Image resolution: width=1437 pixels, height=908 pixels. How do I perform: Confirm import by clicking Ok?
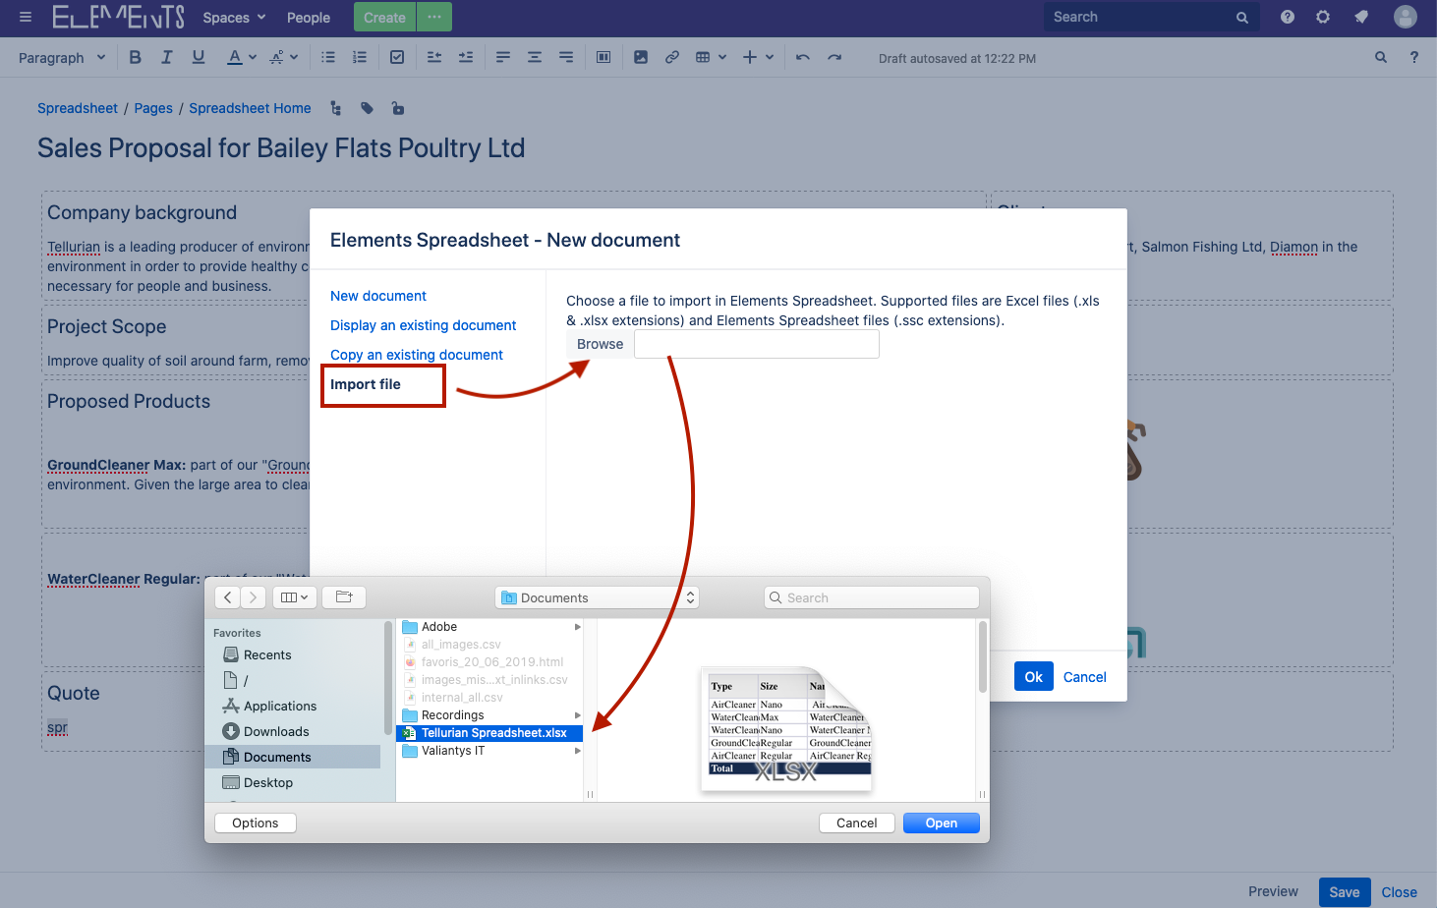[1033, 676]
